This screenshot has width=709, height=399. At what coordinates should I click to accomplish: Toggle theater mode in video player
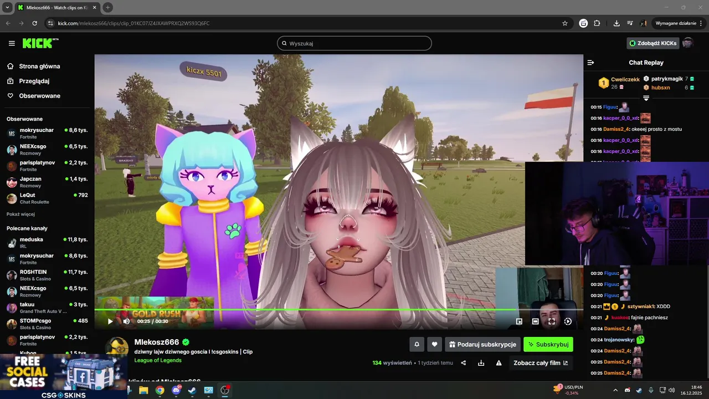coord(536,321)
